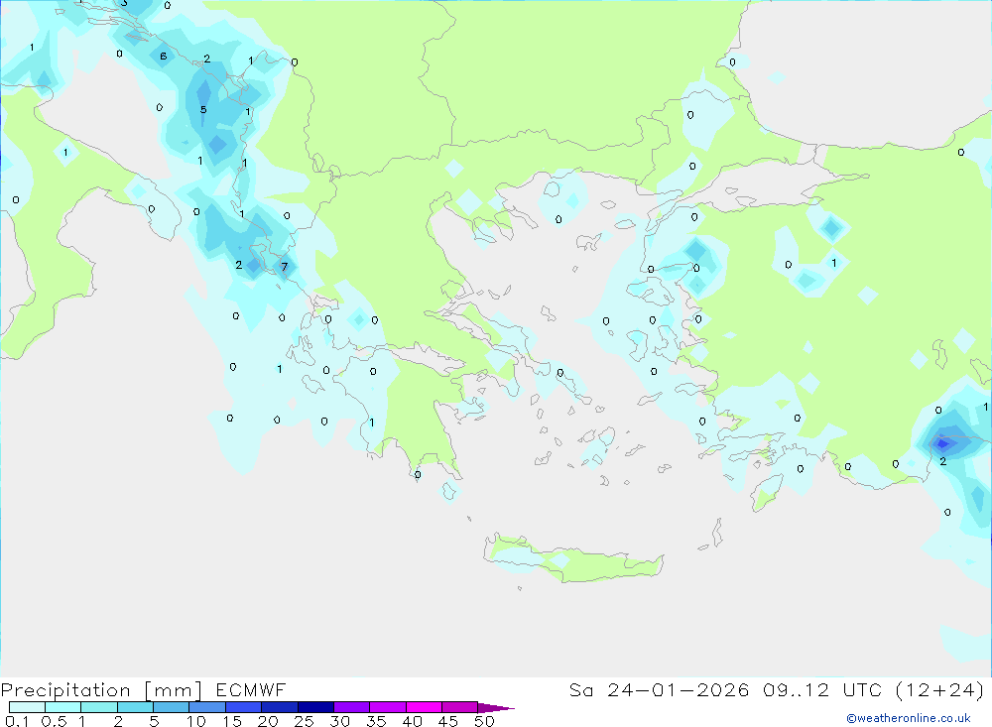Click the lightest 0.1–0.5 mm legend swatch
Image resolution: width=992 pixels, height=727 pixels.
(x=27, y=707)
